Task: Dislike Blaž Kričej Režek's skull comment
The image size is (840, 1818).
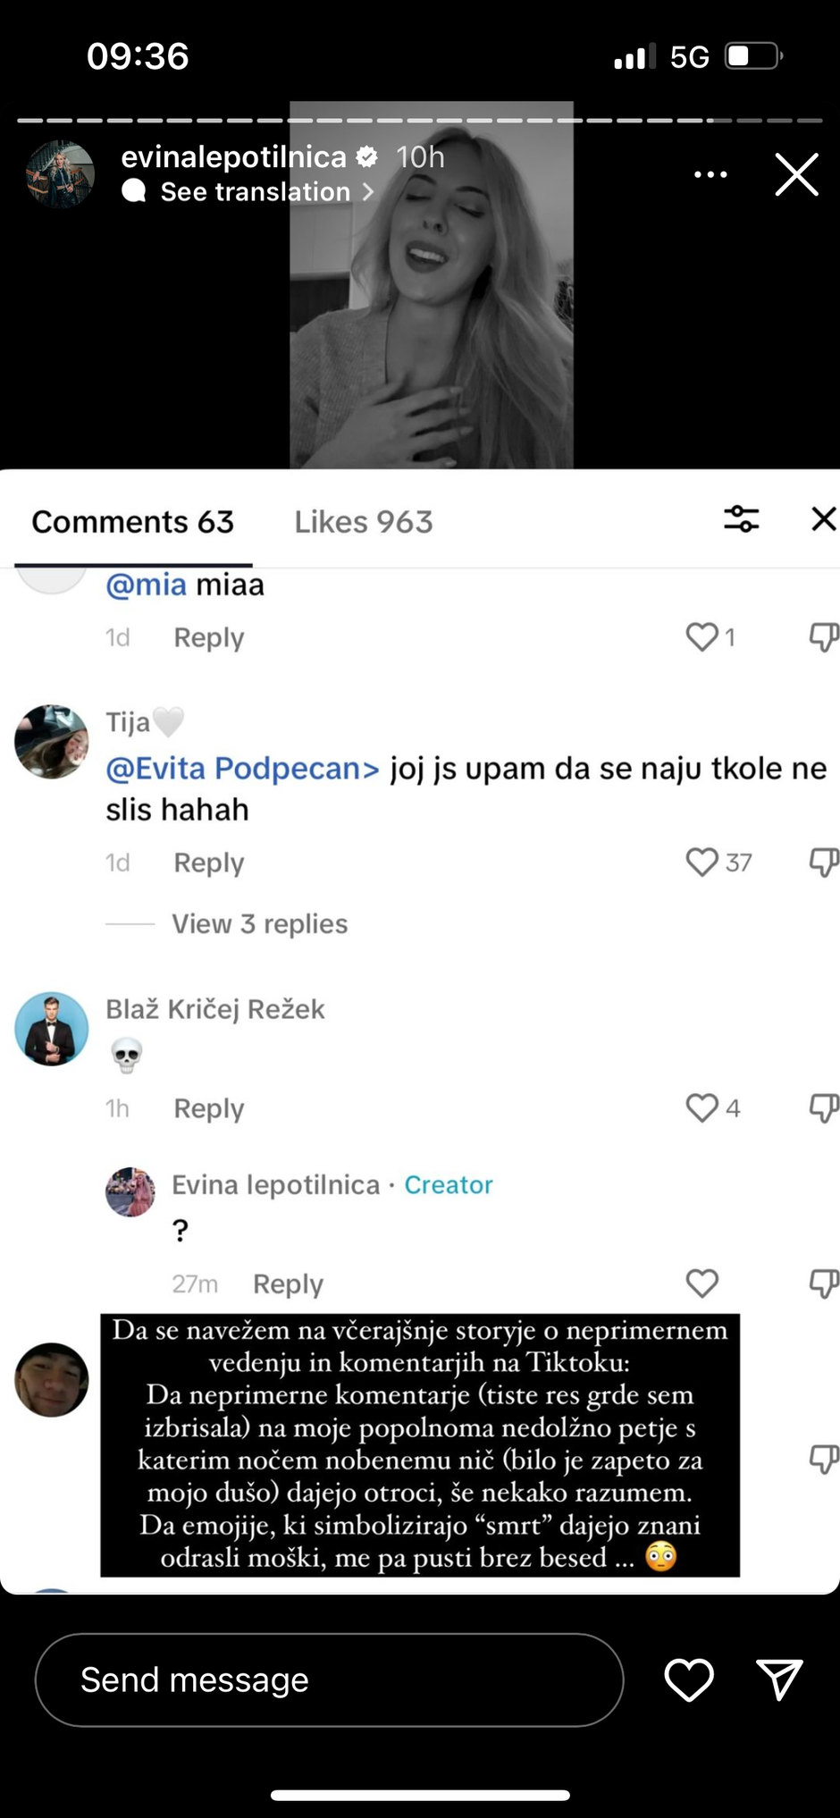Action: (823, 1108)
